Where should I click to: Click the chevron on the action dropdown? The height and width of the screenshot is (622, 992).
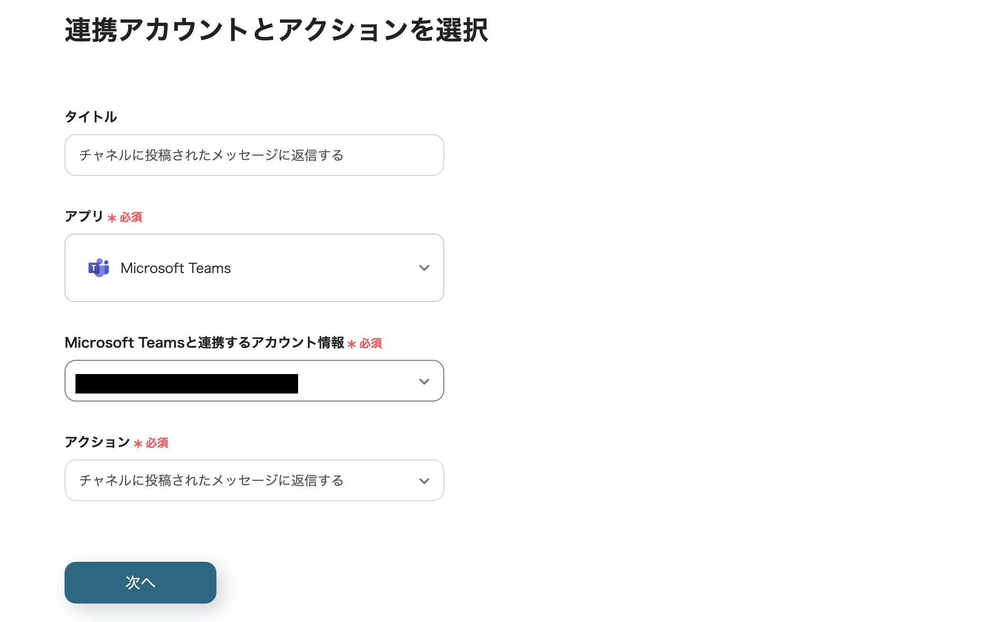424,480
